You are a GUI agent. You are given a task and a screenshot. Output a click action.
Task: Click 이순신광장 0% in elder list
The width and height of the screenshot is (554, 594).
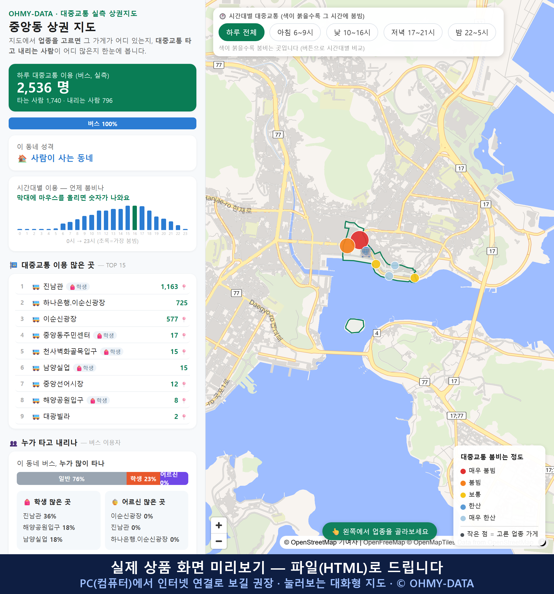click(132, 516)
